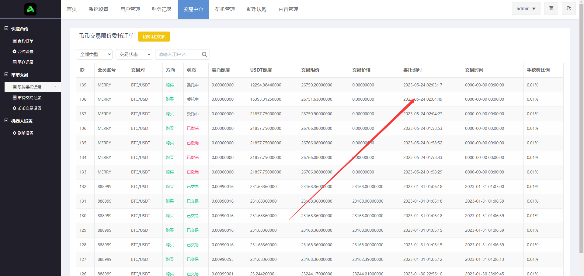Open the 交易状态 dropdown filter
The image size is (584, 276).
(134, 55)
